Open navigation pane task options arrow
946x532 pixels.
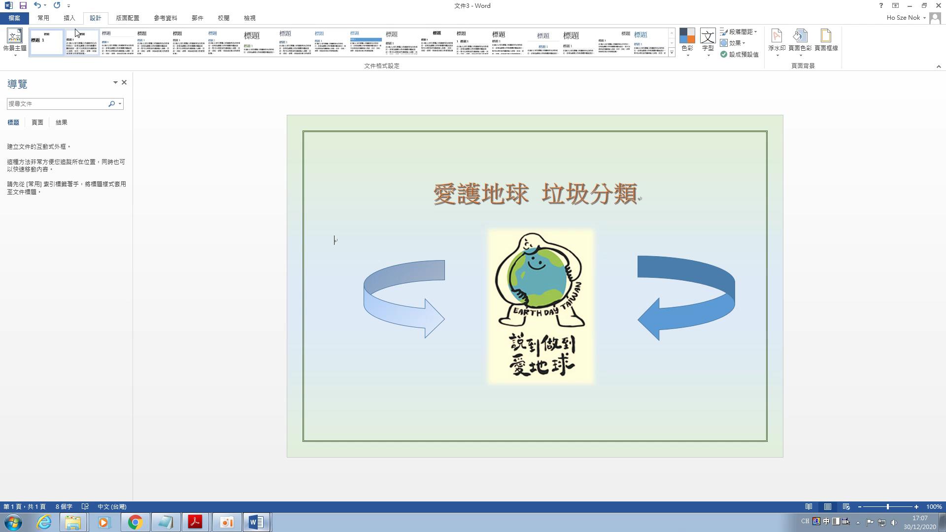pyautogui.click(x=115, y=82)
